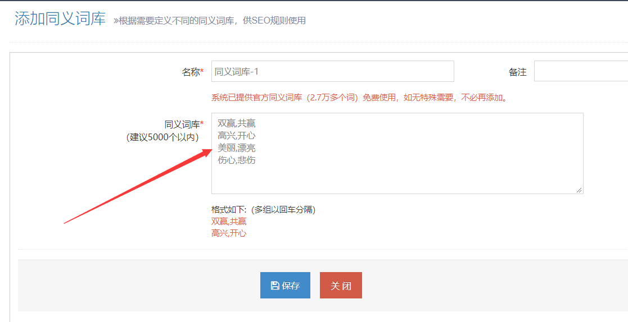Focus the 备注 input field
The width and height of the screenshot is (628, 322).
(x=581, y=71)
